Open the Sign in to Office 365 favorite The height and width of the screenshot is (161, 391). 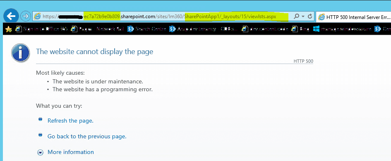tap(41, 29)
